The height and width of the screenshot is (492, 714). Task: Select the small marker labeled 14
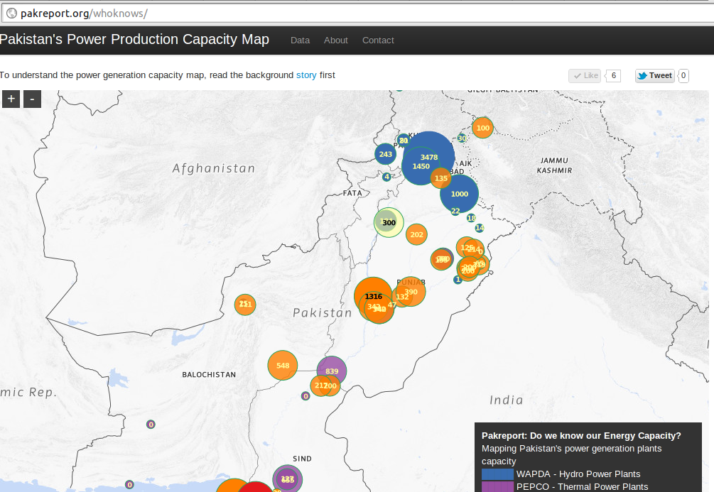[480, 228]
